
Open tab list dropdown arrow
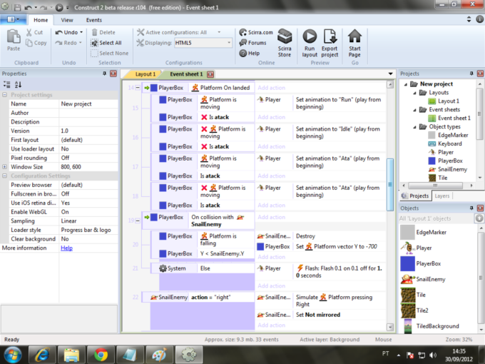click(x=390, y=74)
